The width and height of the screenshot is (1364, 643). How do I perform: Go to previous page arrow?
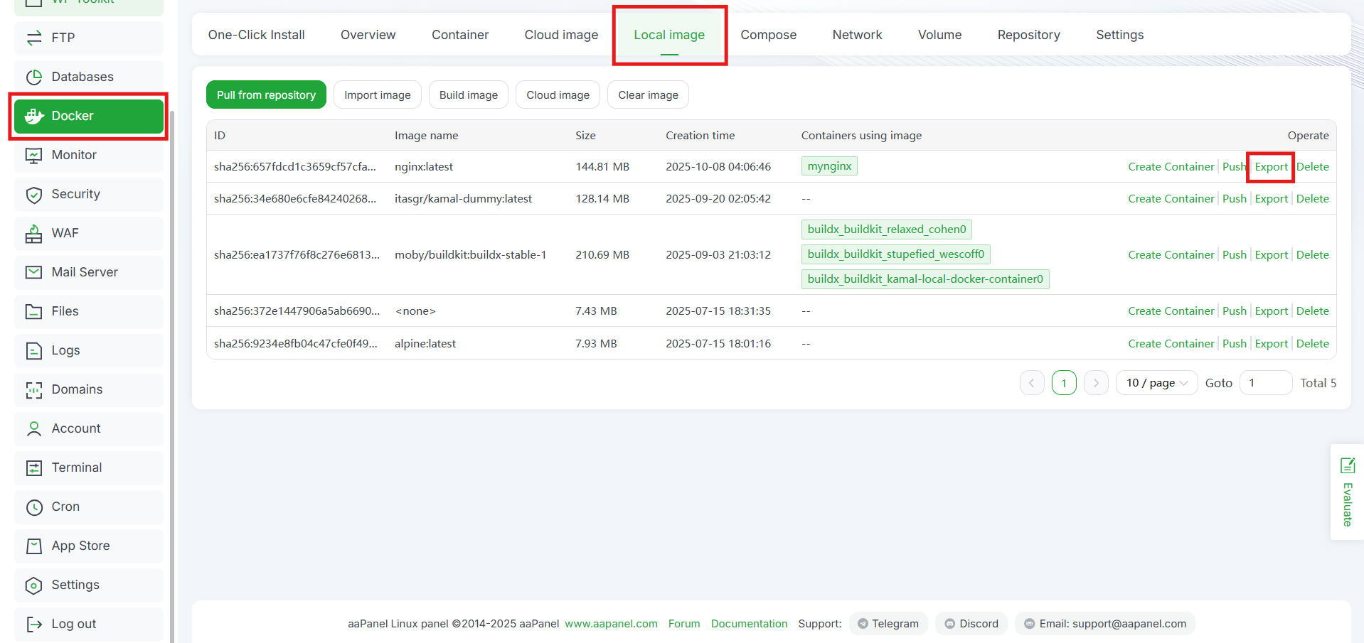pyautogui.click(x=1032, y=383)
